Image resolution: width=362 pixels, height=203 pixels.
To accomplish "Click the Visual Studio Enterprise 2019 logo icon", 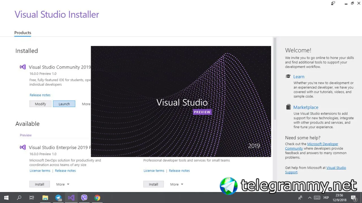I will [23, 147].
